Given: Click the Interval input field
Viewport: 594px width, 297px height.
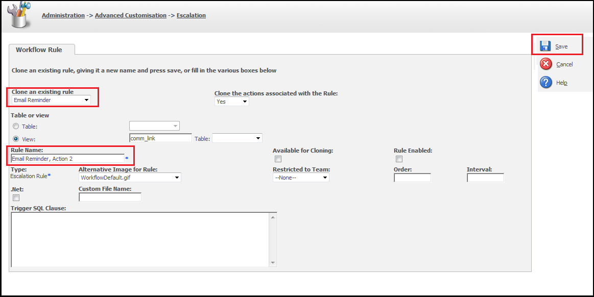Looking at the screenshot, I should pos(485,178).
